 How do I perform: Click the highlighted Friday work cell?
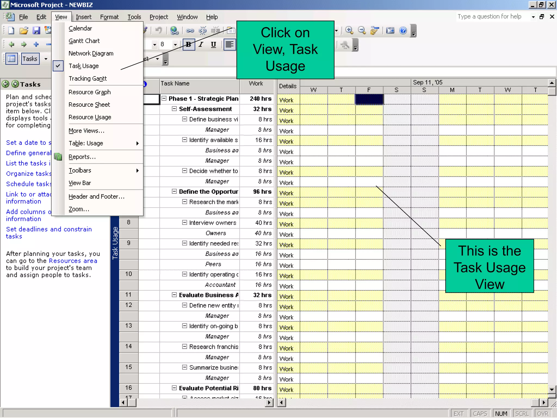[x=369, y=100]
